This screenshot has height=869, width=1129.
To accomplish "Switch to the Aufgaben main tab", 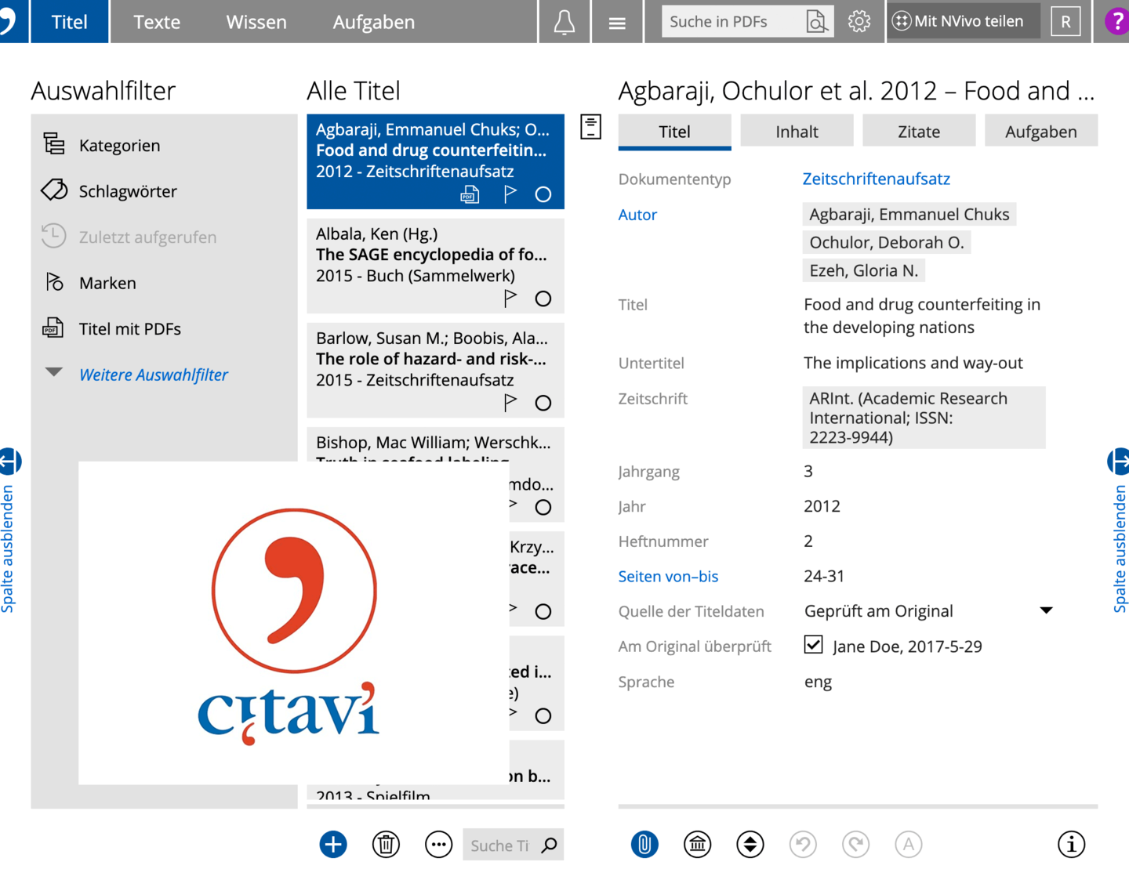I will coord(373,22).
